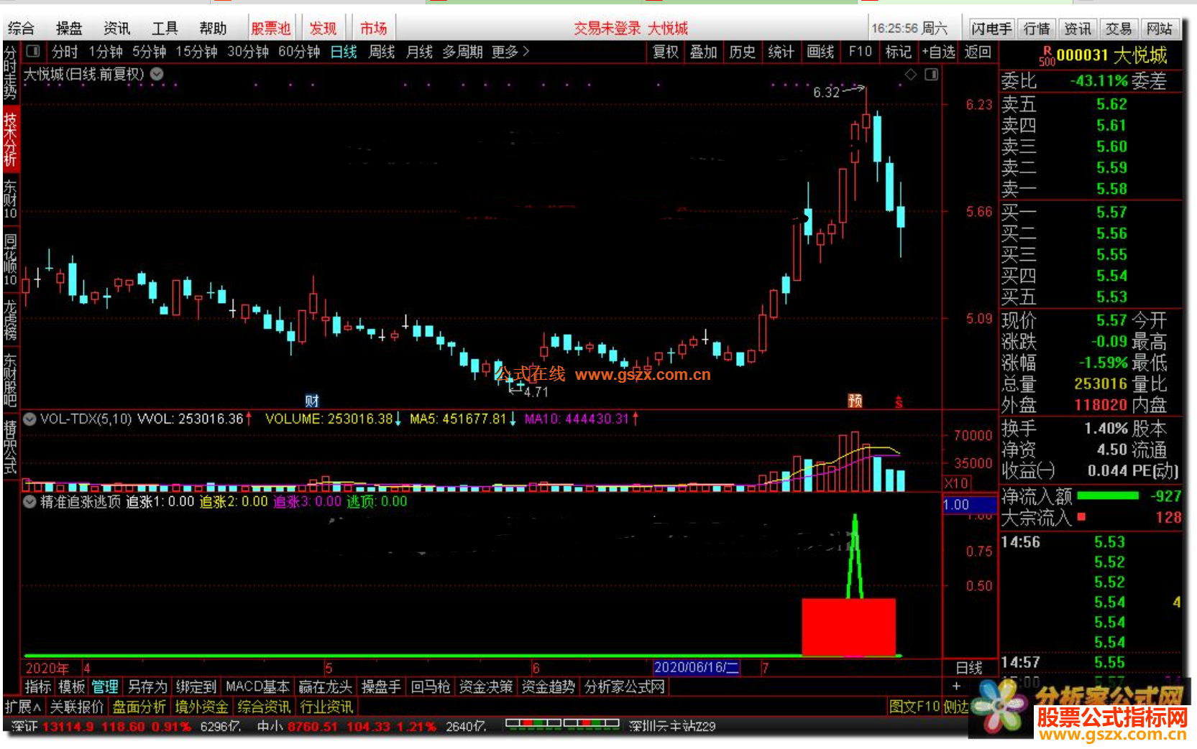The image size is (1197, 749).
Task: Switch to 分时 view
Action: pos(65,52)
